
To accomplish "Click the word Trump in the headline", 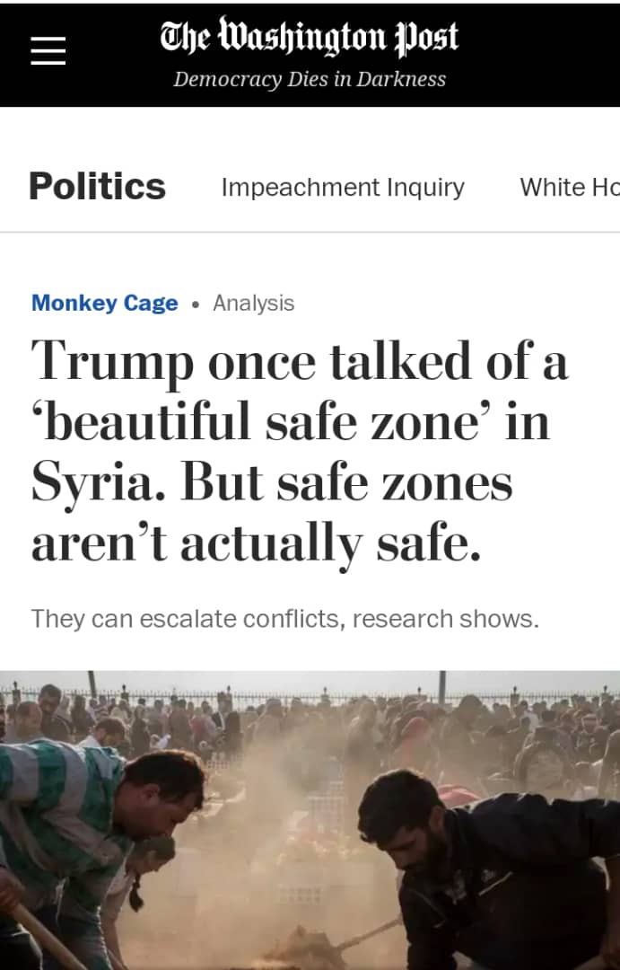I will coord(112,361).
